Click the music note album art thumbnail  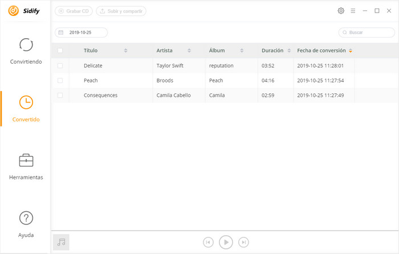pyautogui.click(x=61, y=242)
